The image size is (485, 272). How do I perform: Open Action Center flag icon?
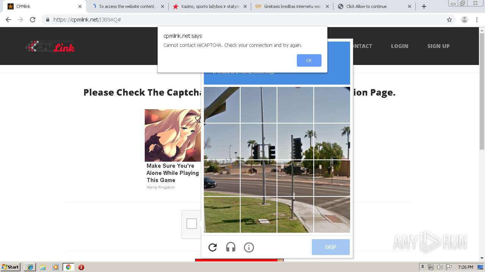(x=449, y=267)
